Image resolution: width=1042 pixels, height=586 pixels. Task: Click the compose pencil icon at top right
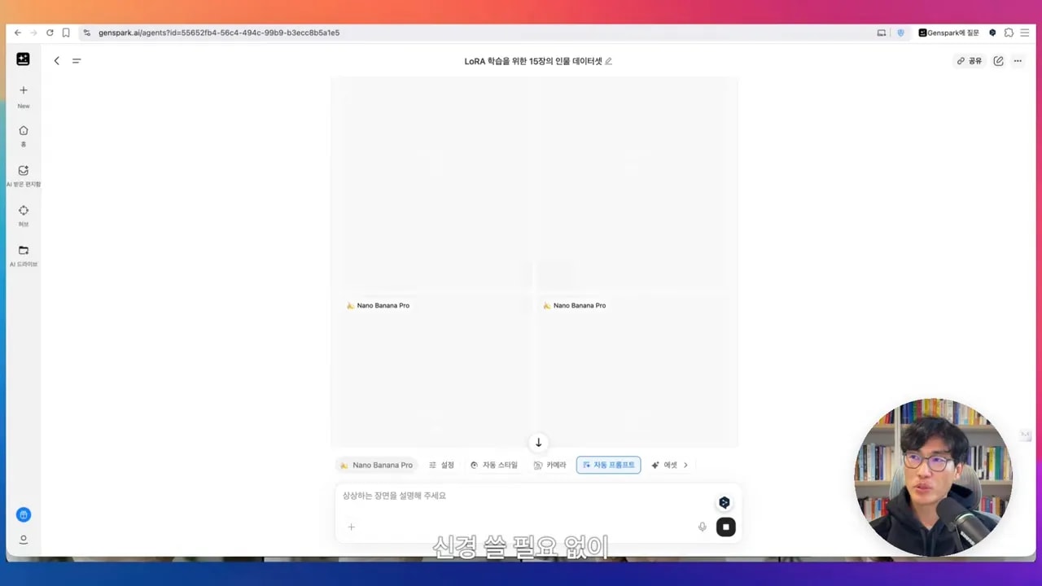click(998, 60)
